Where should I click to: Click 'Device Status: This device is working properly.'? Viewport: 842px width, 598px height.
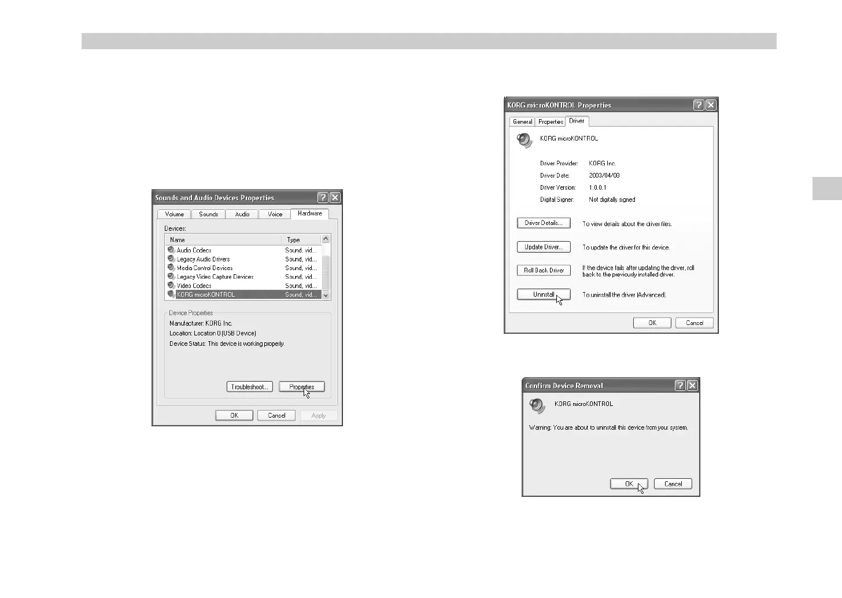tap(227, 344)
